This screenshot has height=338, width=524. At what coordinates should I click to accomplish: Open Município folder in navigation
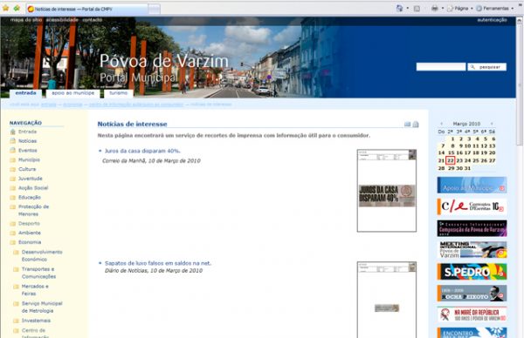(x=29, y=159)
